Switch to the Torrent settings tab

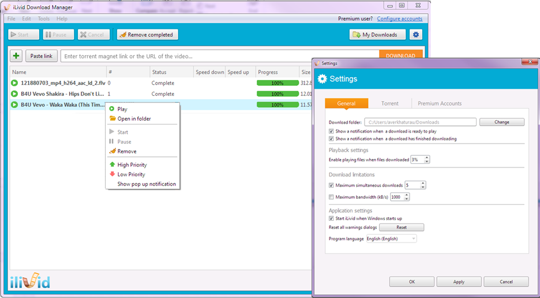[390, 103]
